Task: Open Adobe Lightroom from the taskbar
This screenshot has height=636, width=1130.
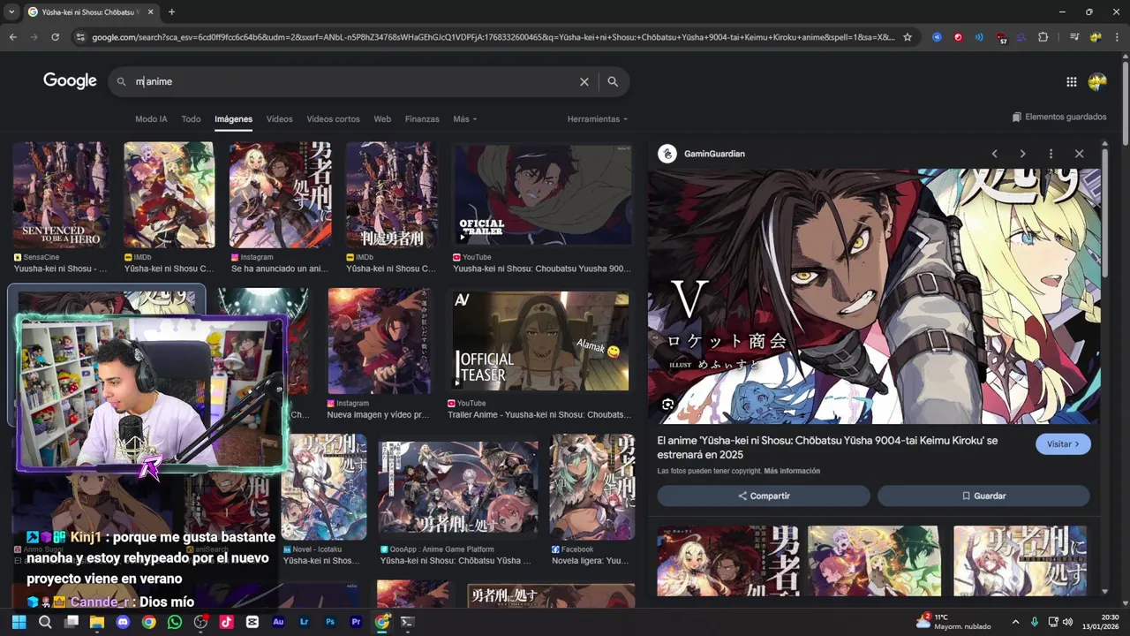Action: 305,622
